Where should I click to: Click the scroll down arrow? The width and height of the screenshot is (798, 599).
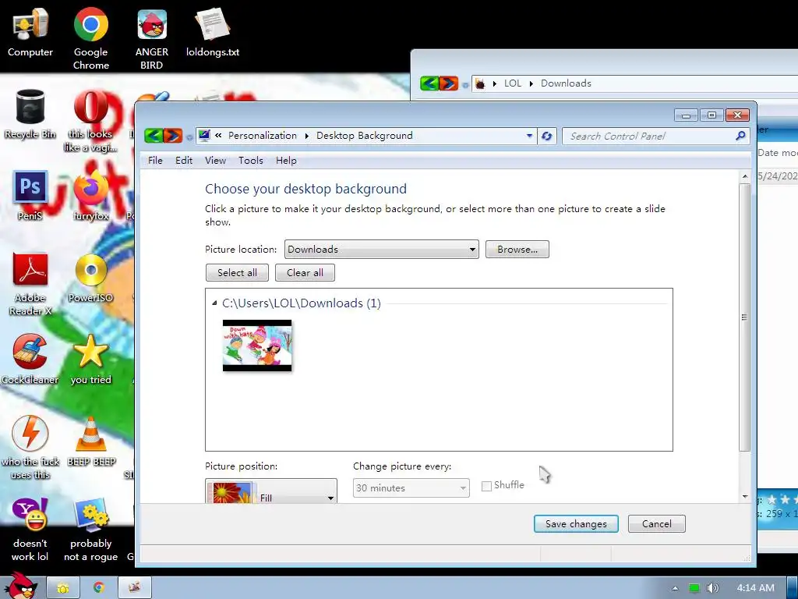(745, 496)
